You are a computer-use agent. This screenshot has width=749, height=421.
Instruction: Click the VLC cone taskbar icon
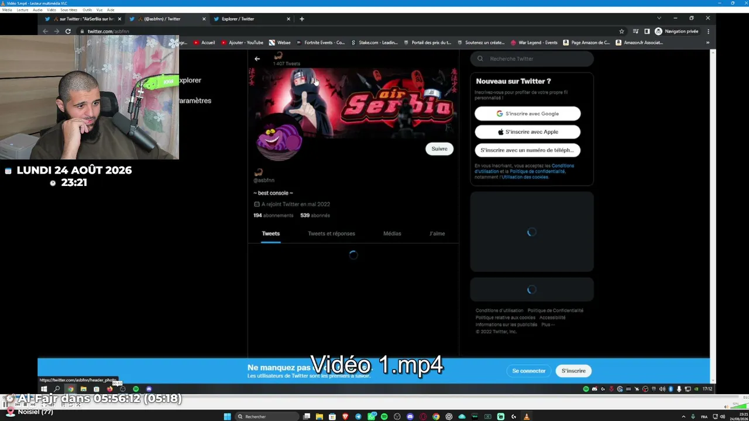[x=527, y=416]
